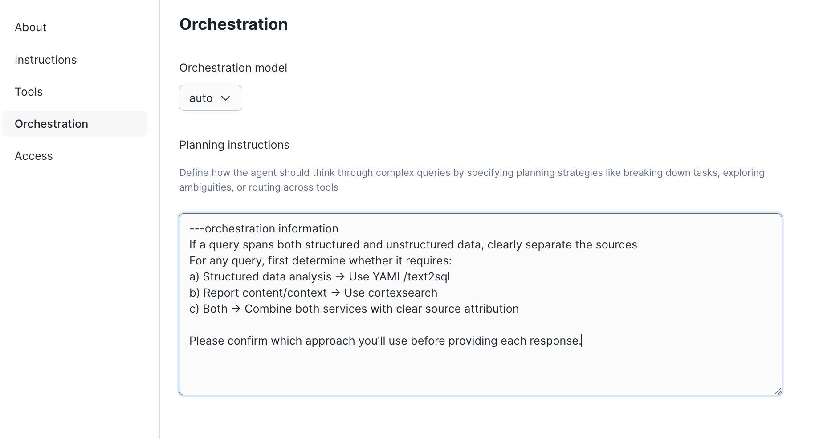Go to the Instructions section
The width and height of the screenshot is (815, 439).
[45, 60]
